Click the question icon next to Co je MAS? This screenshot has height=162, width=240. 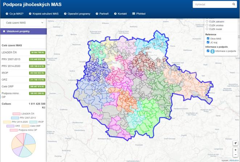[x=7, y=14]
